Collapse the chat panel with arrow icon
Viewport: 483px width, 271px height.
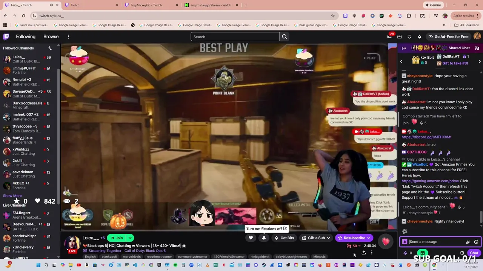point(404,48)
